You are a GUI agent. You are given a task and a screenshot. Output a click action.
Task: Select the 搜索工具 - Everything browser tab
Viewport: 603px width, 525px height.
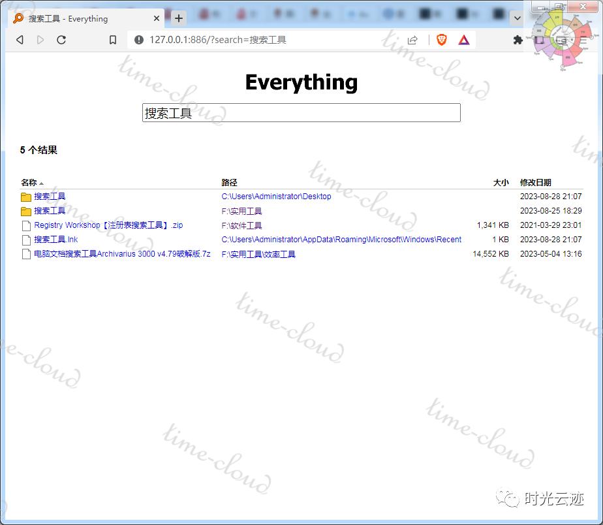click(x=78, y=18)
